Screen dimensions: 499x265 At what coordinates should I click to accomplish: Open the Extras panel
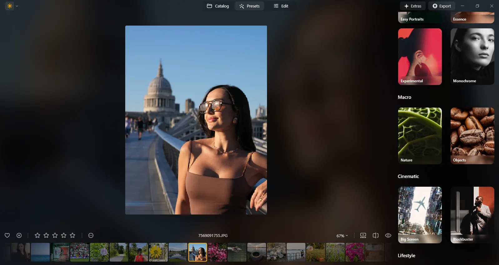(x=413, y=6)
